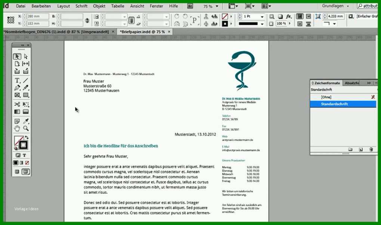Click the drop shadow icon

(x=280, y=16)
